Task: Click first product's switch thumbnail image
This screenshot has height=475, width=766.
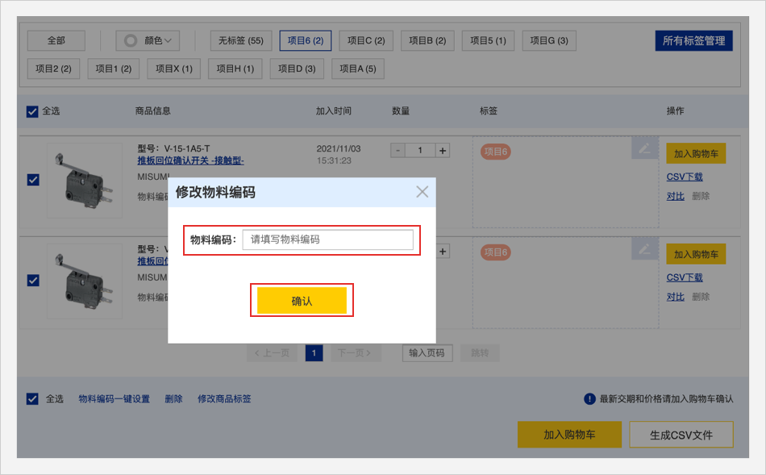Action: pos(85,181)
